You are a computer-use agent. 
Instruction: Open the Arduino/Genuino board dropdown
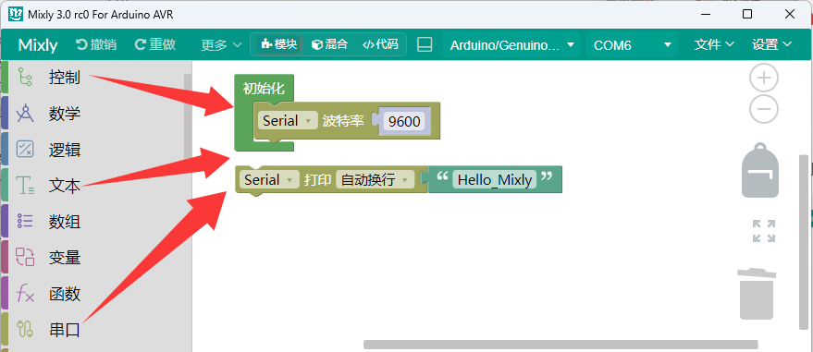pyautogui.click(x=512, y=45)
